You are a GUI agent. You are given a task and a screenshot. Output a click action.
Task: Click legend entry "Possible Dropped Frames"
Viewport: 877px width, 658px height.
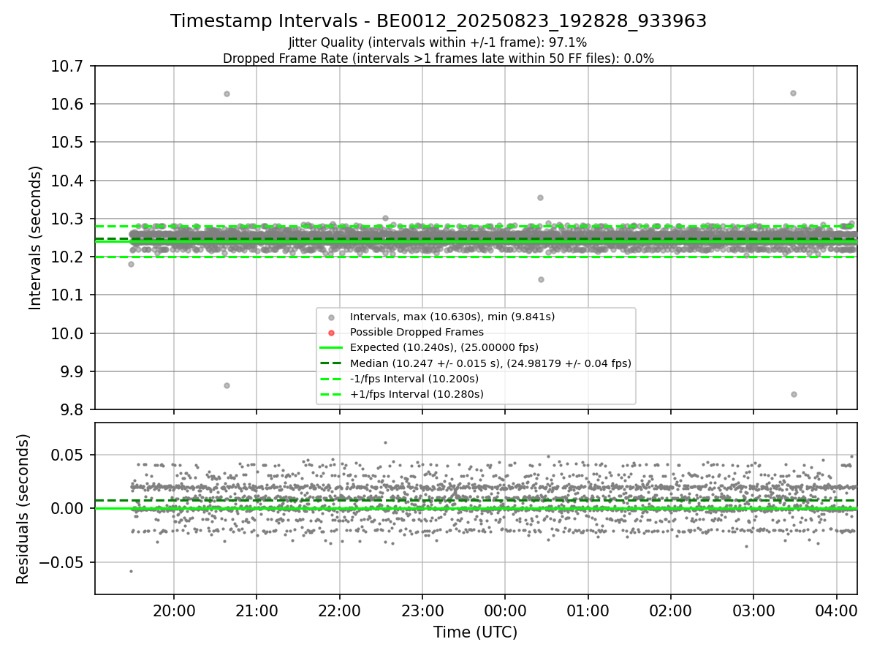point(417,332)
